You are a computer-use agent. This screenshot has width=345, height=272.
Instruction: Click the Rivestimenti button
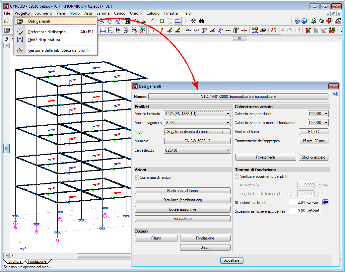click(x=266, y=157)
